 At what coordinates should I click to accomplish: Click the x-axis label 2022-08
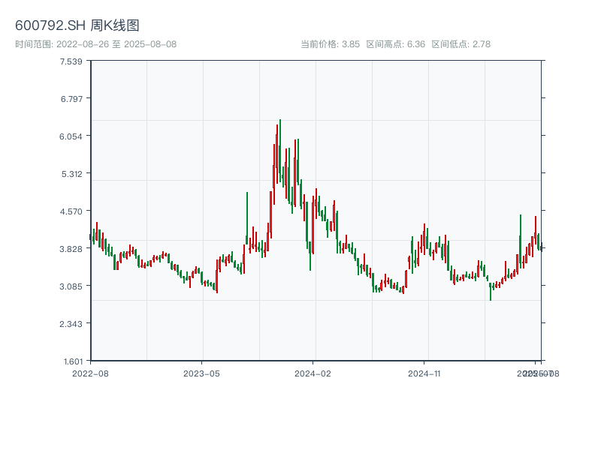[90, 373]
